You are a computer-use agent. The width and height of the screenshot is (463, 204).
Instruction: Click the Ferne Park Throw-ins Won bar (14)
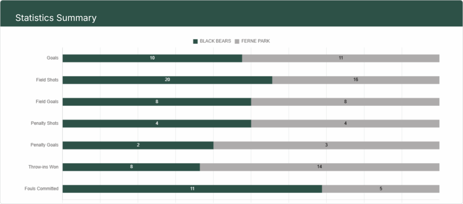320,167
